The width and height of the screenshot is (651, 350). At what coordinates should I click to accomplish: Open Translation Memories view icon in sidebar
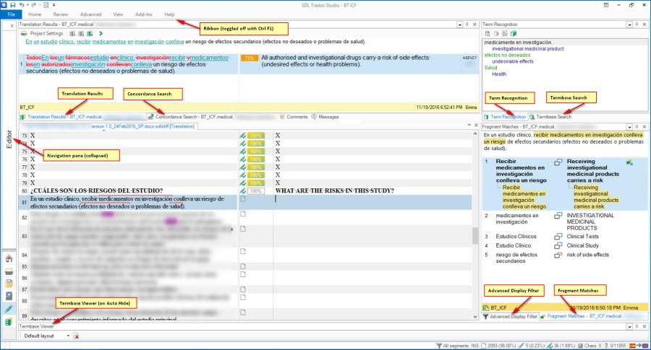pos(9,321)
